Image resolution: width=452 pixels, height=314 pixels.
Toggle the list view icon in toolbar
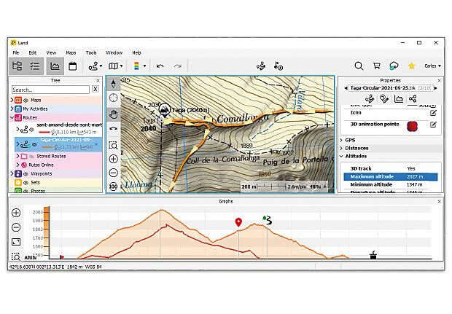click(x=35, y=66)
